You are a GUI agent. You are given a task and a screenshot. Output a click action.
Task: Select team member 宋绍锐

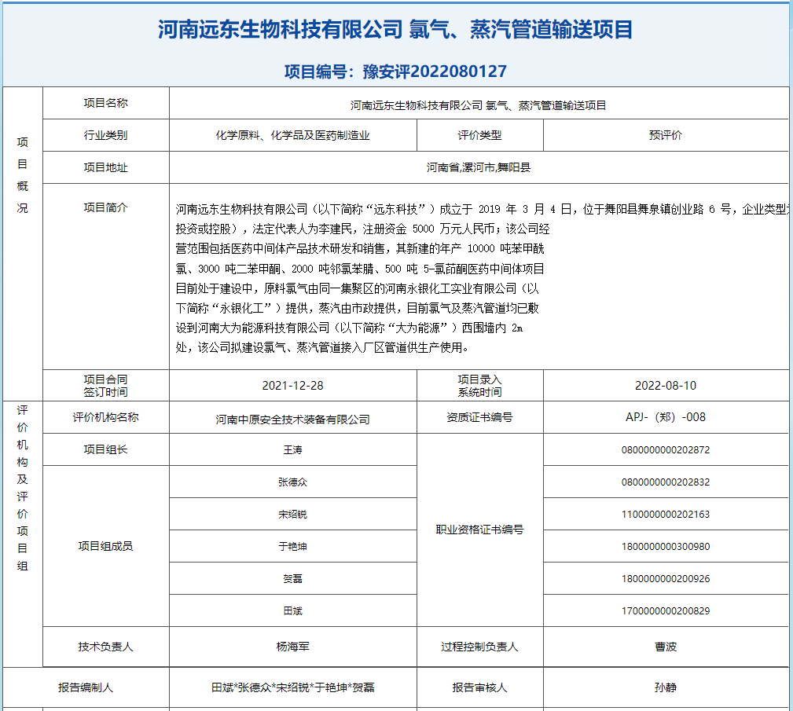point(292,515)
